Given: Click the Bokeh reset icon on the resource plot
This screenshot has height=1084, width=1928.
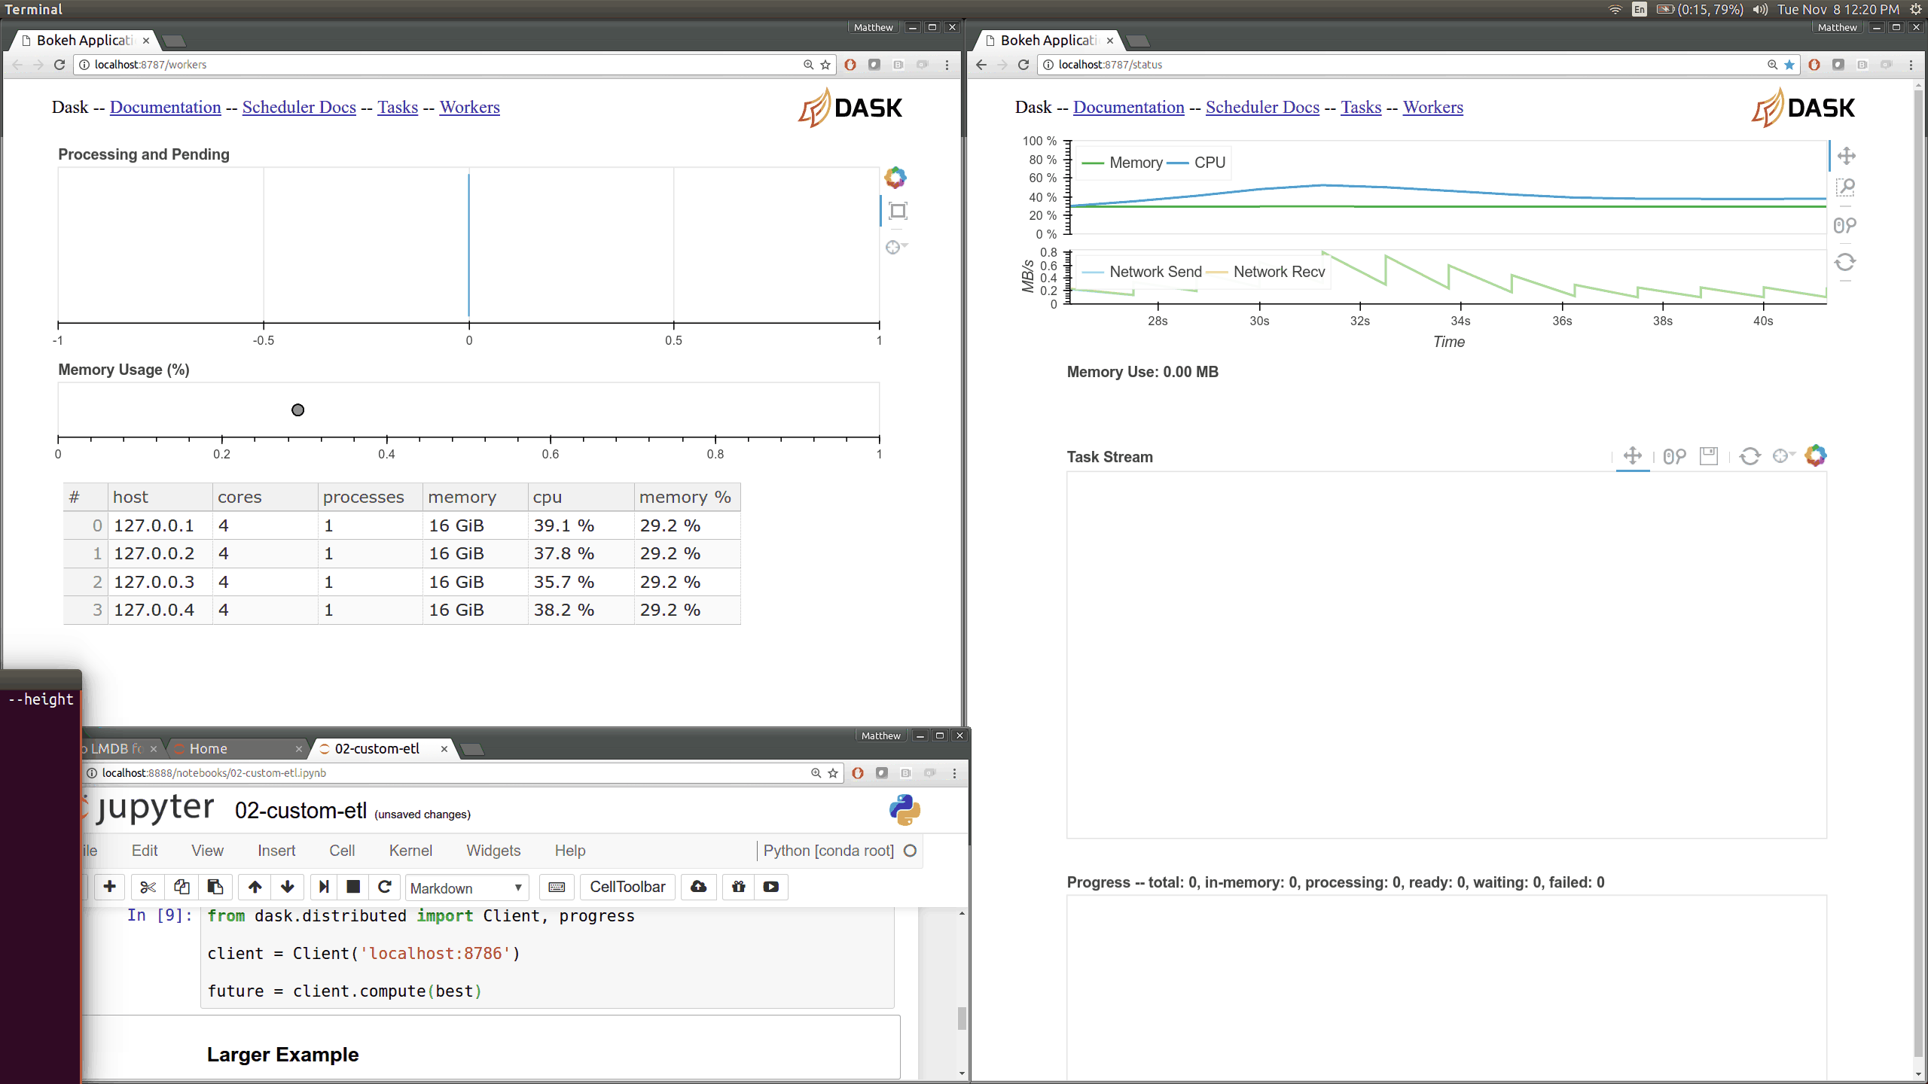Looking at the screenshot, I should click(x=1845, y=263).
